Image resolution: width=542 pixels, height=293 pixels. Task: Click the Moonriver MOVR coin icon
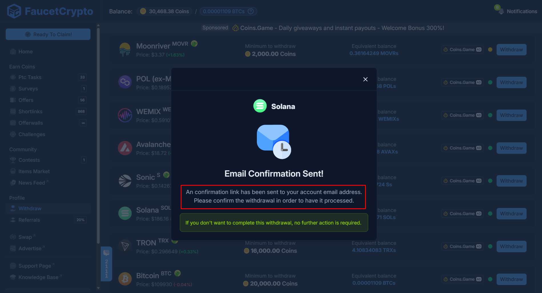pyautogui.click(x=125, y=49)
